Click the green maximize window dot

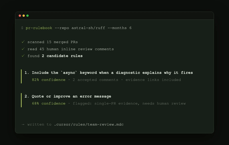[27, 16]
